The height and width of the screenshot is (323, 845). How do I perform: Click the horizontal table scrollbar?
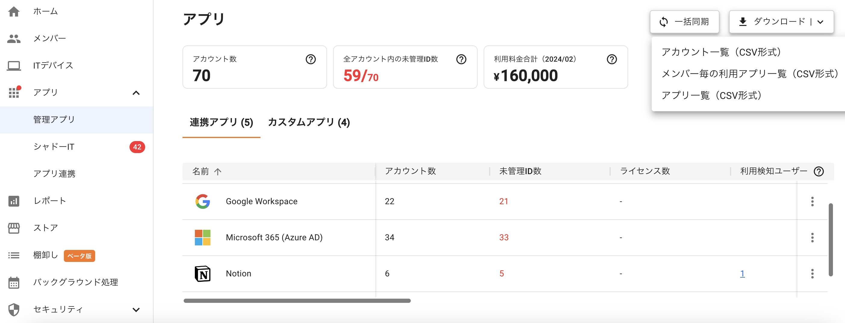(x=297, y=301)
